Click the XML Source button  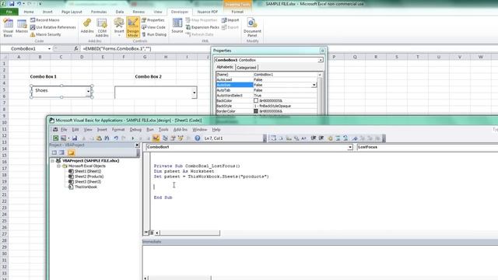tap(177, 26)
